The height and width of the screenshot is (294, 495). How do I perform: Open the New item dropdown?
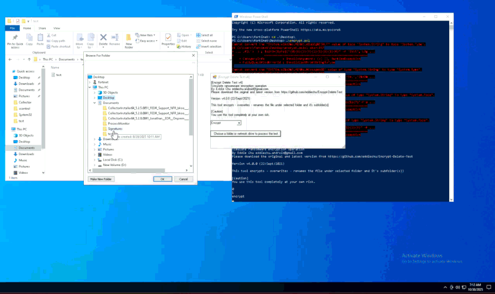(145, 35)
